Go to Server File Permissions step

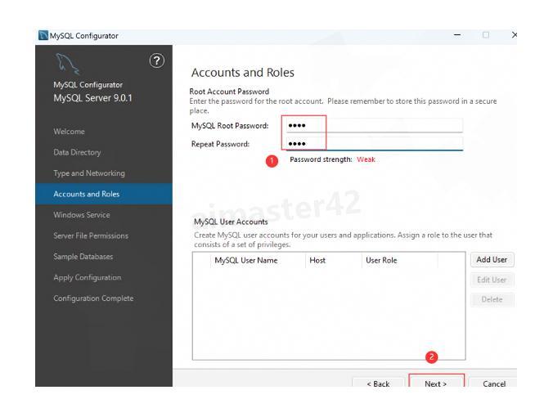click(x=91, y=235)
